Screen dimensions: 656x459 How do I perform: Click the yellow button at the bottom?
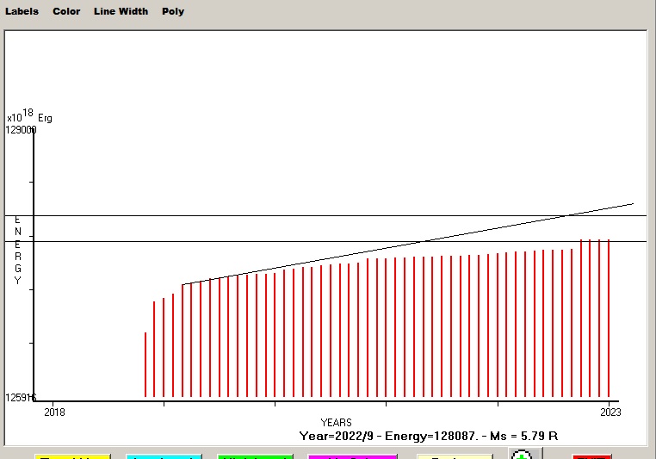(x=72, y=456)
